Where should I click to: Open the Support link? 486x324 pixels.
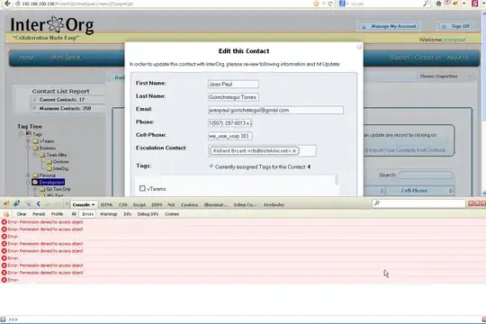400,58
